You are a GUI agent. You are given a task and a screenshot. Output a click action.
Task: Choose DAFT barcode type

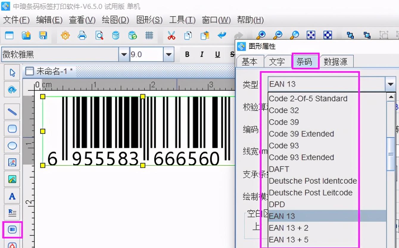[x=327, y=169]
